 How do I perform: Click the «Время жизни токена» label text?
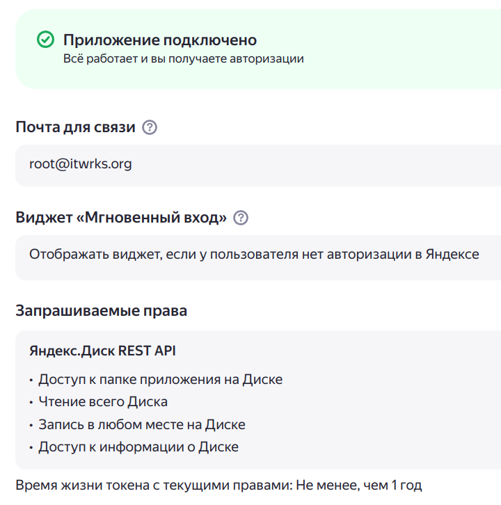139,485
